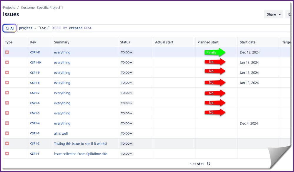
Task: Click 'Jan 13, 2024' date in CSP1-10 row
Action: point(249,63)
